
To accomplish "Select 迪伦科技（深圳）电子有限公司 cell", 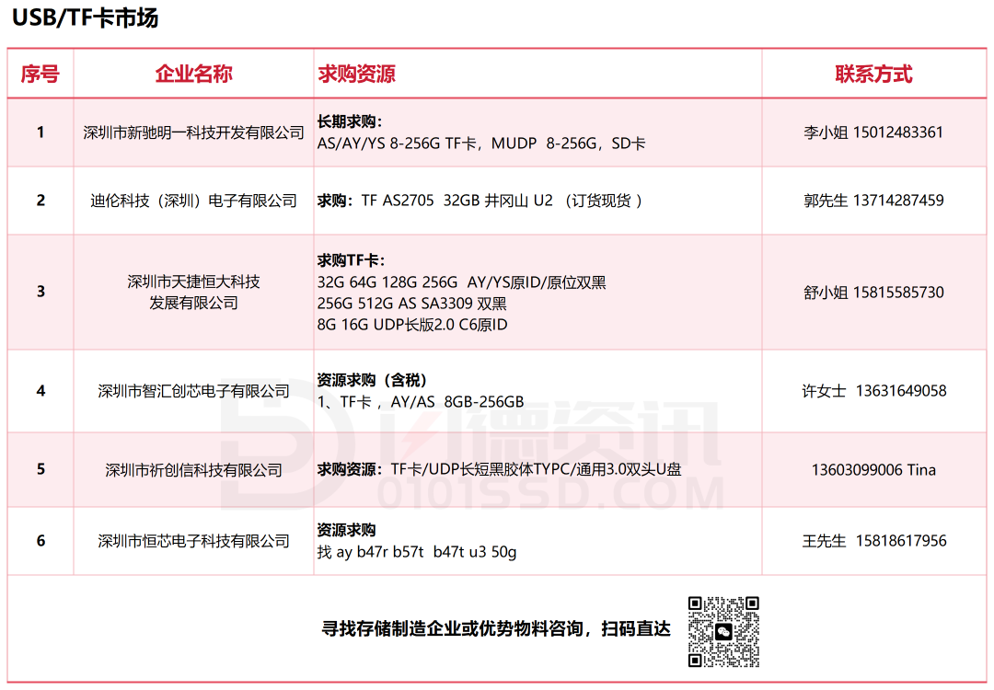I will tap(193, 201).
